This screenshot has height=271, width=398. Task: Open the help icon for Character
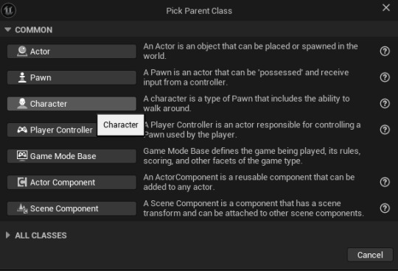385,103
